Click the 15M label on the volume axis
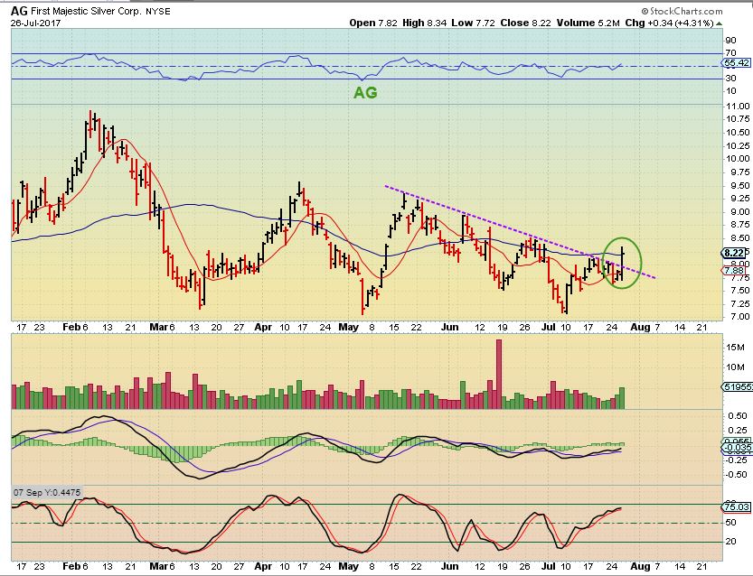Image resolution: width=753 pixels, height=576 pixels. click(x=736, y=348)
